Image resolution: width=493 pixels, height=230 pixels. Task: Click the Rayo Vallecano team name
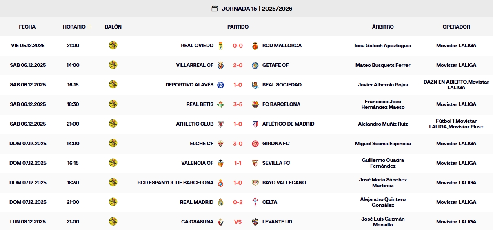click(x=284, y=183)
